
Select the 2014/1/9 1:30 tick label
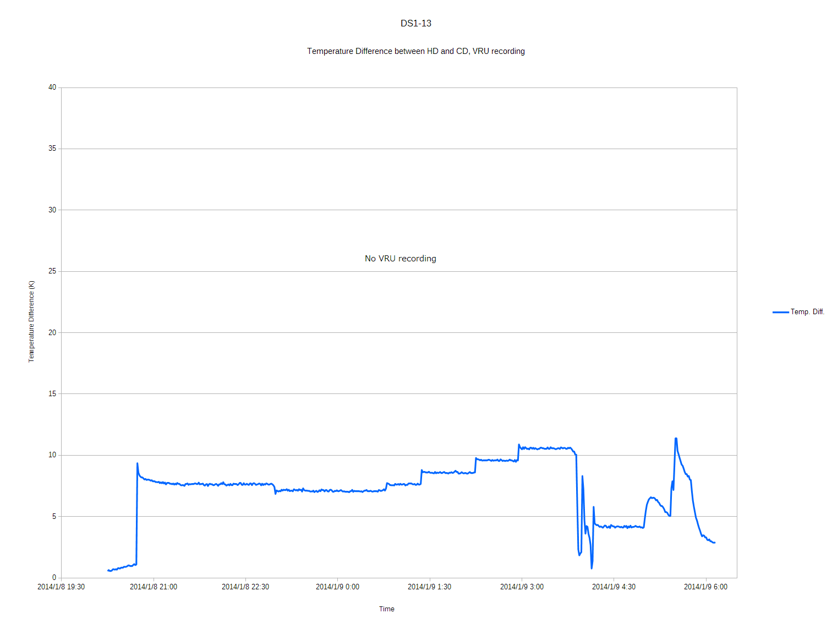point(429,587)
